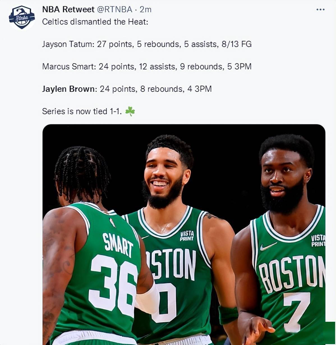336x345 pixels.
Task: Open the 2m timestamp link
Action: 146,10
